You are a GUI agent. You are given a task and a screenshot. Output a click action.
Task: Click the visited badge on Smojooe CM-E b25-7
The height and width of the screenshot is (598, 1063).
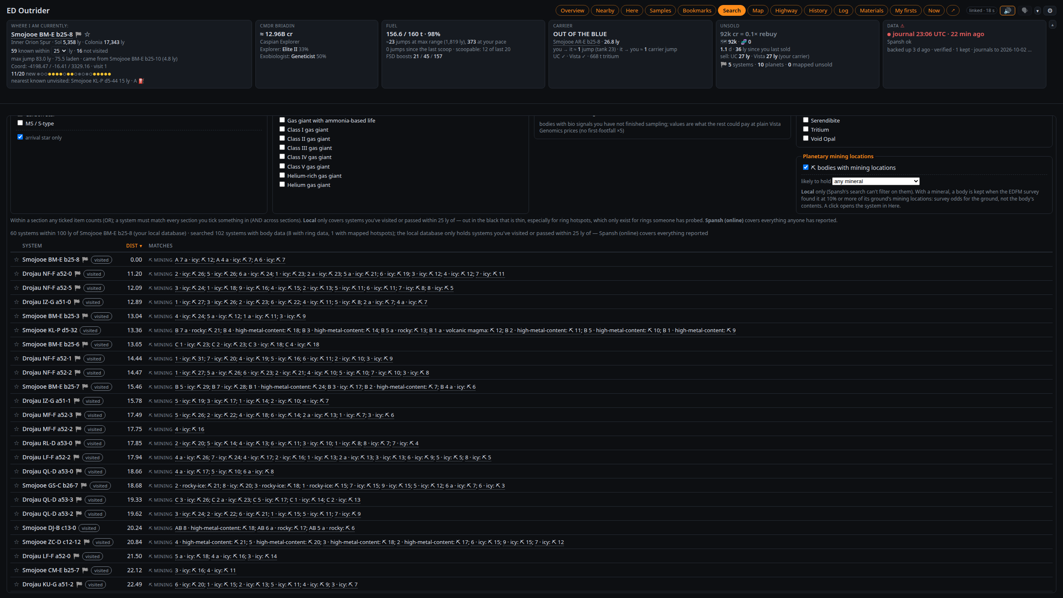click(101, 571)
